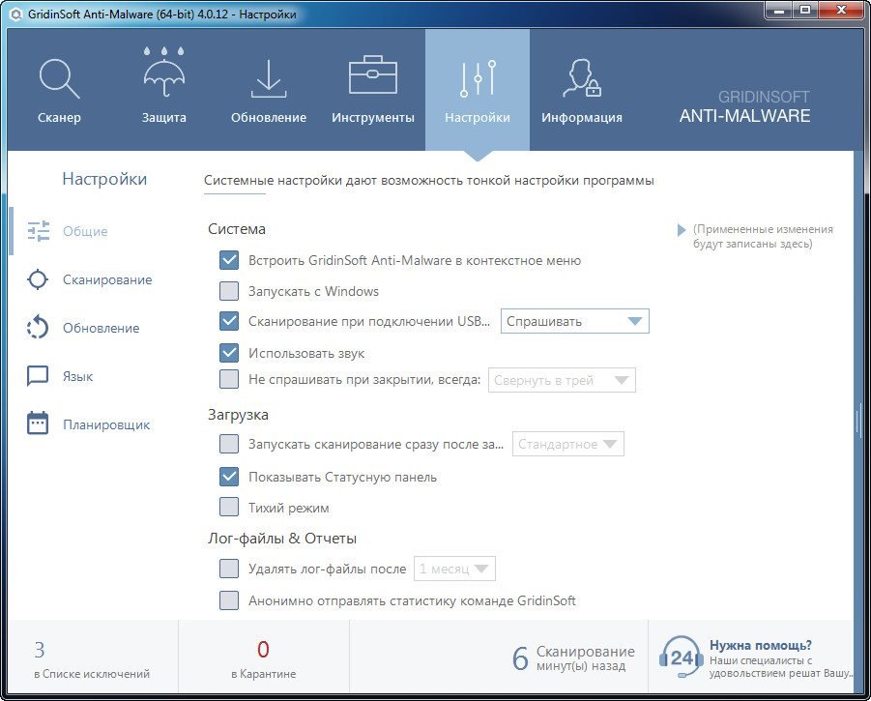Check Не спрашивать при закрытии
This screenshot has height=701, width=871.
click(x=229, y=379)
